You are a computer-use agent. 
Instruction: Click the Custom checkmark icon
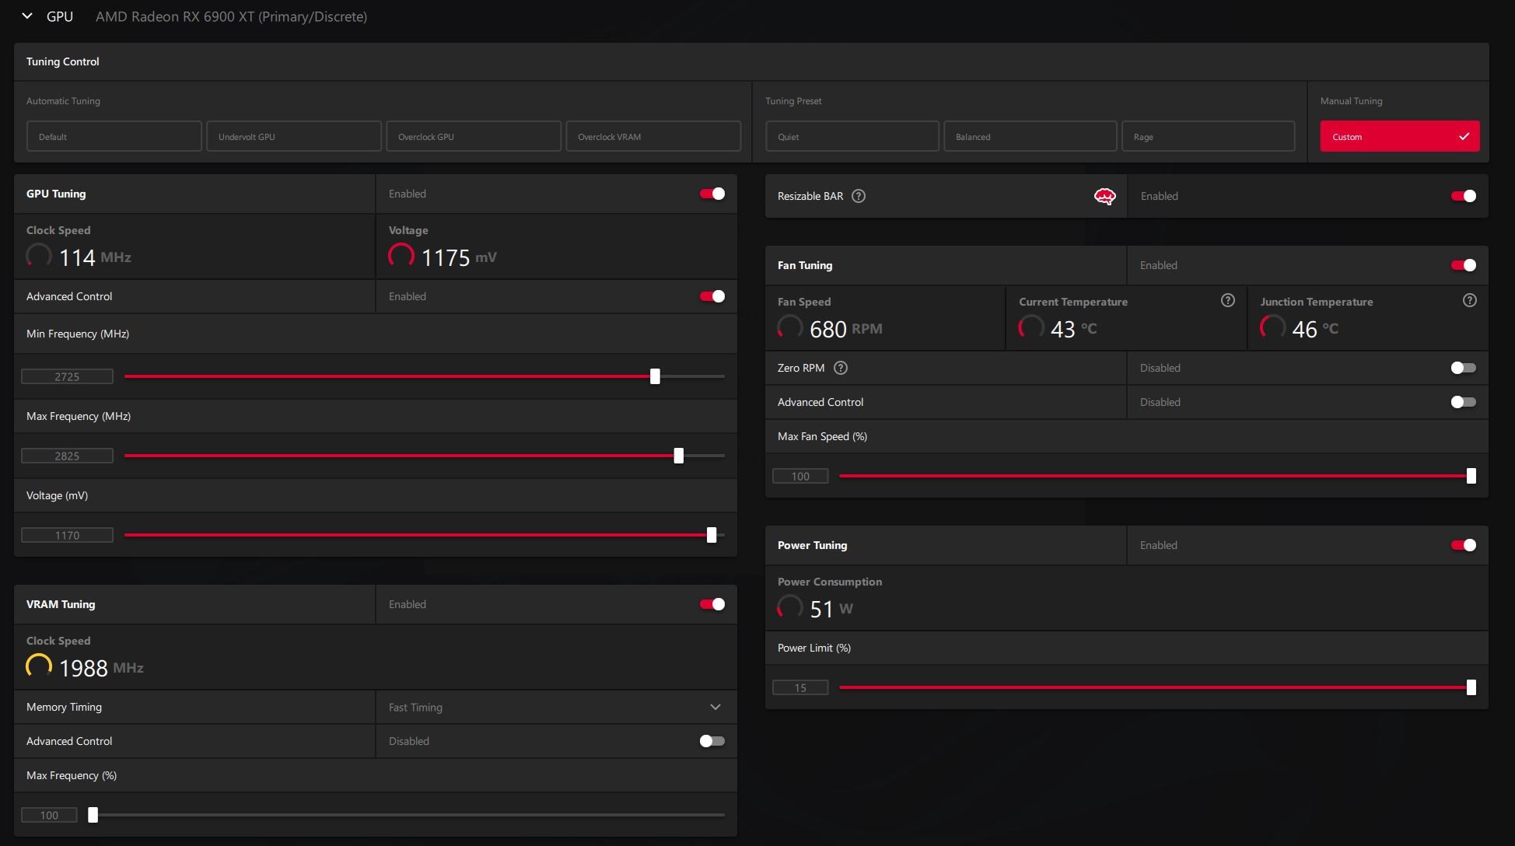tap(1464, 137)
